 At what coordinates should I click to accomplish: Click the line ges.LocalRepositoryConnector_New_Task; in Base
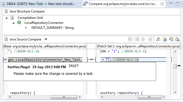45,60
